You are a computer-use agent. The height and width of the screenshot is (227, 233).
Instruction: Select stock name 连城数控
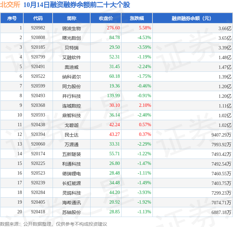click(72, 106)
